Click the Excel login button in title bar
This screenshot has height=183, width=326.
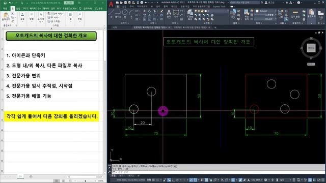tap(69, 3)
